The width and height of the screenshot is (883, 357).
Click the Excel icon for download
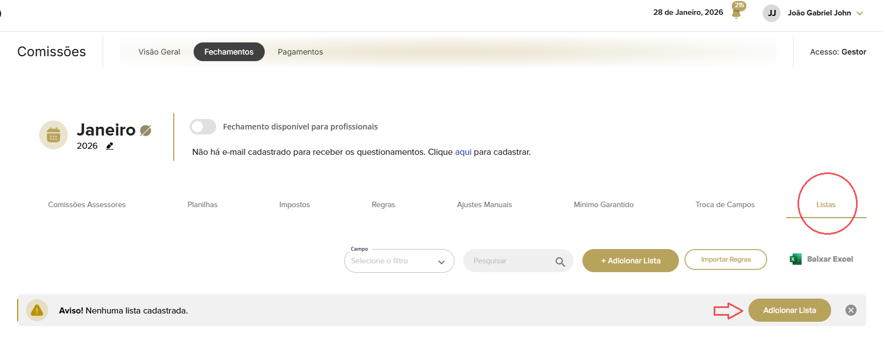tap(796, 259)
